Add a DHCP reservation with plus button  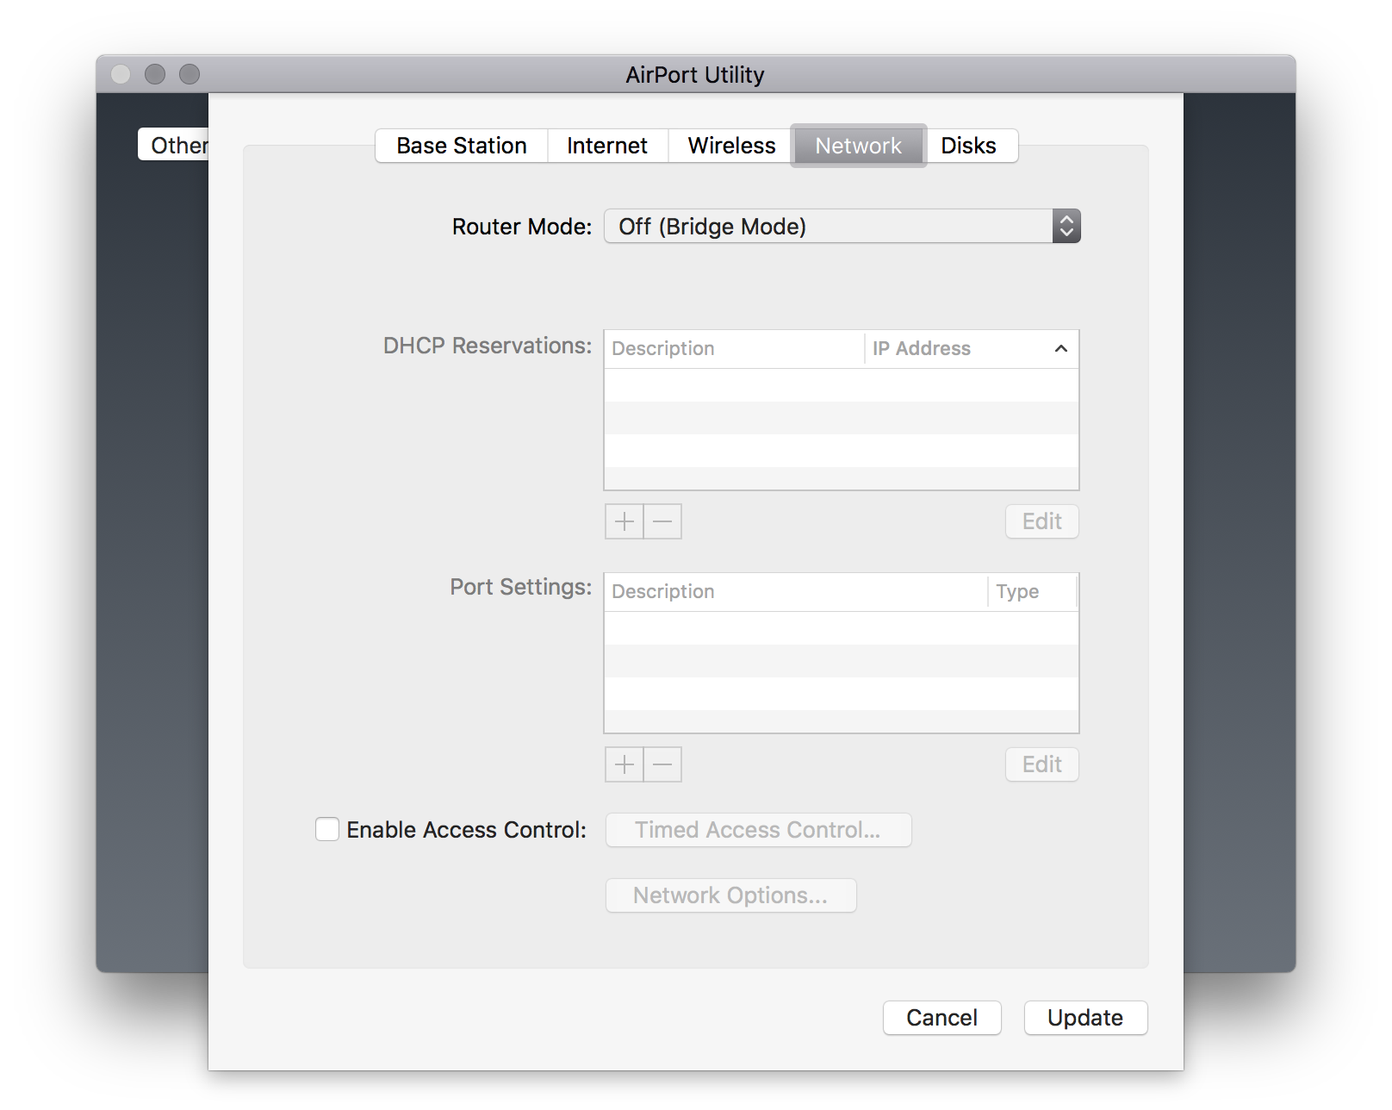coord(625,521)
